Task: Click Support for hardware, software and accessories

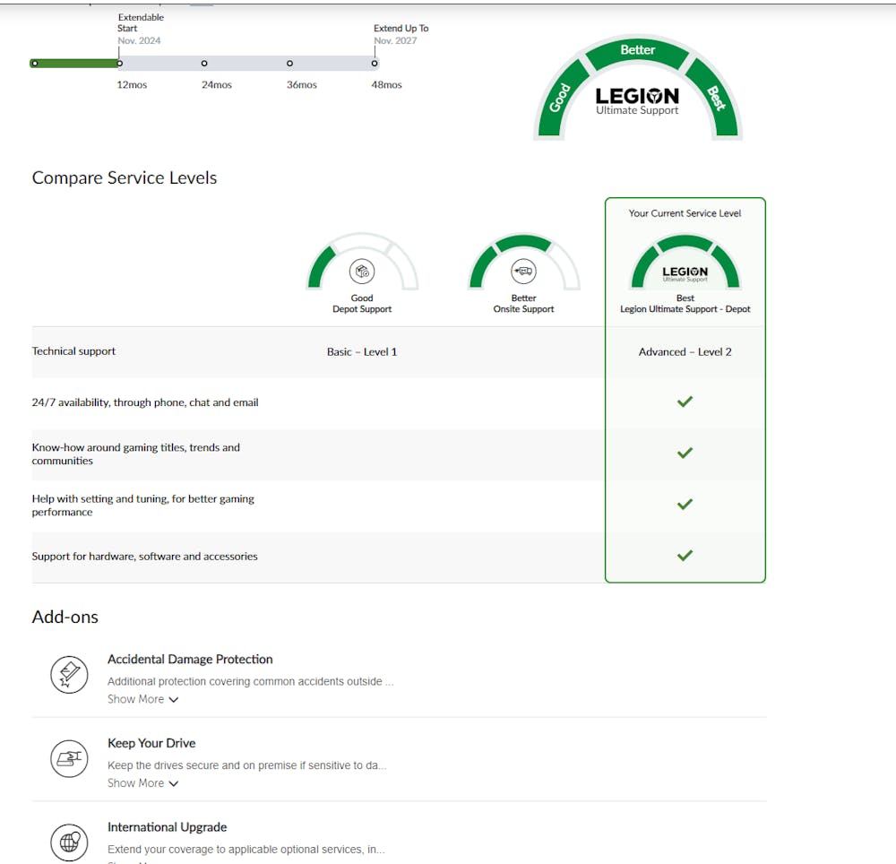Action: 144,556
